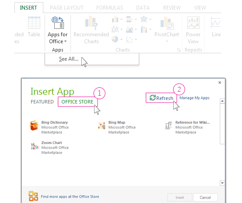Click the Refresh link
Image resolution: width=242 pixels, height=203 pixels.
[x=165, y=98]
